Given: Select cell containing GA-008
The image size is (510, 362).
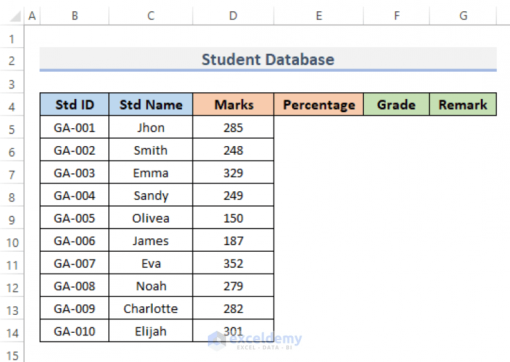Looking at the screenshot, I should tap(74, 286).
